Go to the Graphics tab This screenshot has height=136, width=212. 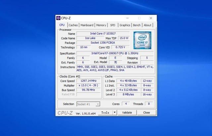[x=125, y=25]
